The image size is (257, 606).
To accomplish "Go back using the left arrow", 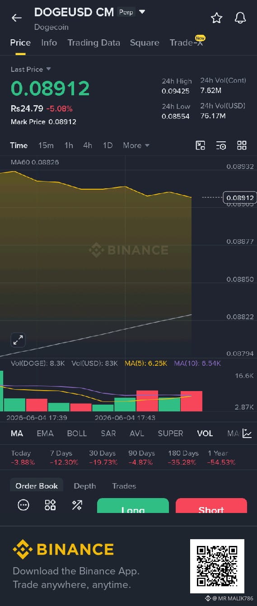I will coord(17,18).
